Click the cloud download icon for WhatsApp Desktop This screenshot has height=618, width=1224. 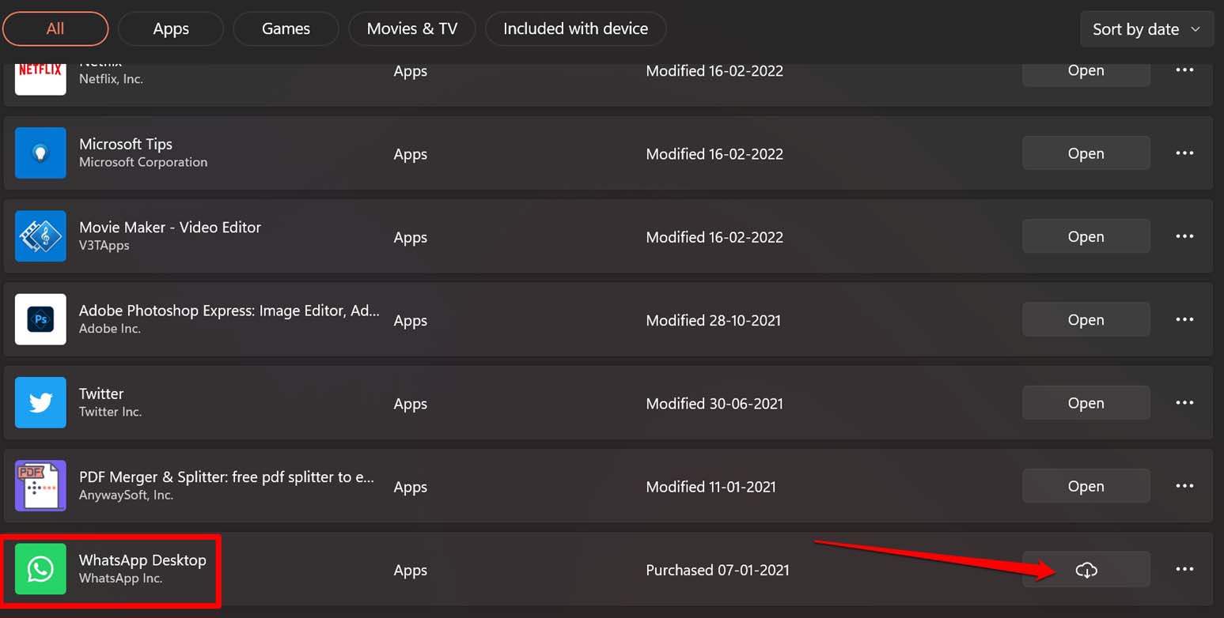(x=1086, y=569)
